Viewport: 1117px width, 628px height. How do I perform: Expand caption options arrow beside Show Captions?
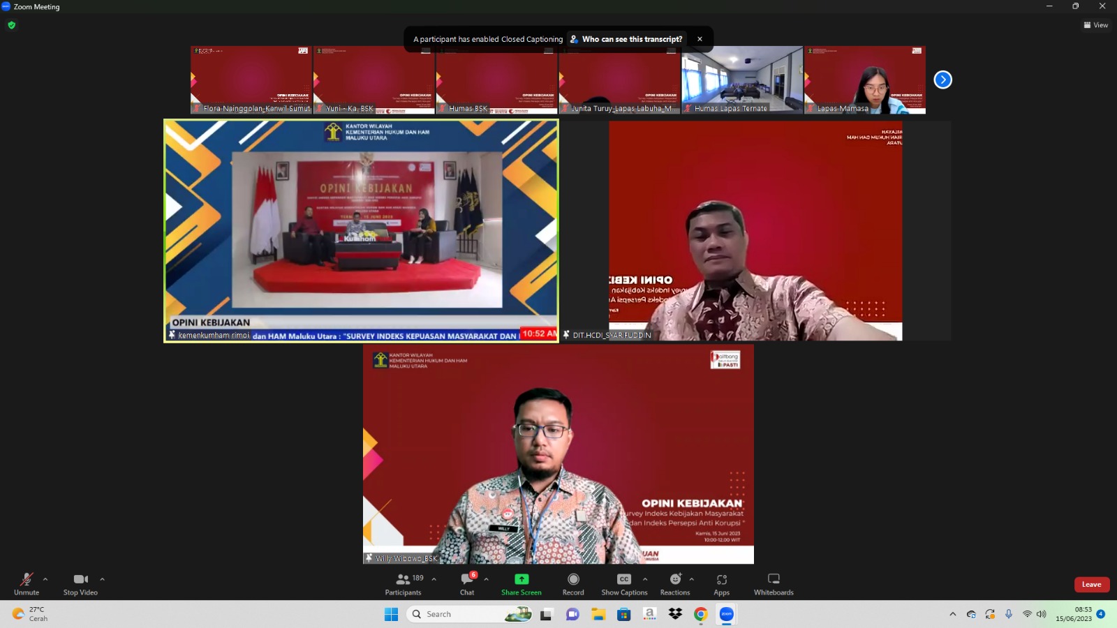click(645, 579)
